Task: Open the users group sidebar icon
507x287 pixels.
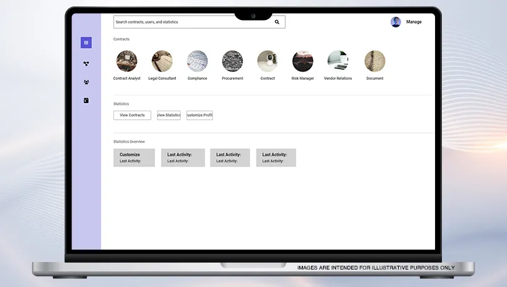Action: [86, 82]
